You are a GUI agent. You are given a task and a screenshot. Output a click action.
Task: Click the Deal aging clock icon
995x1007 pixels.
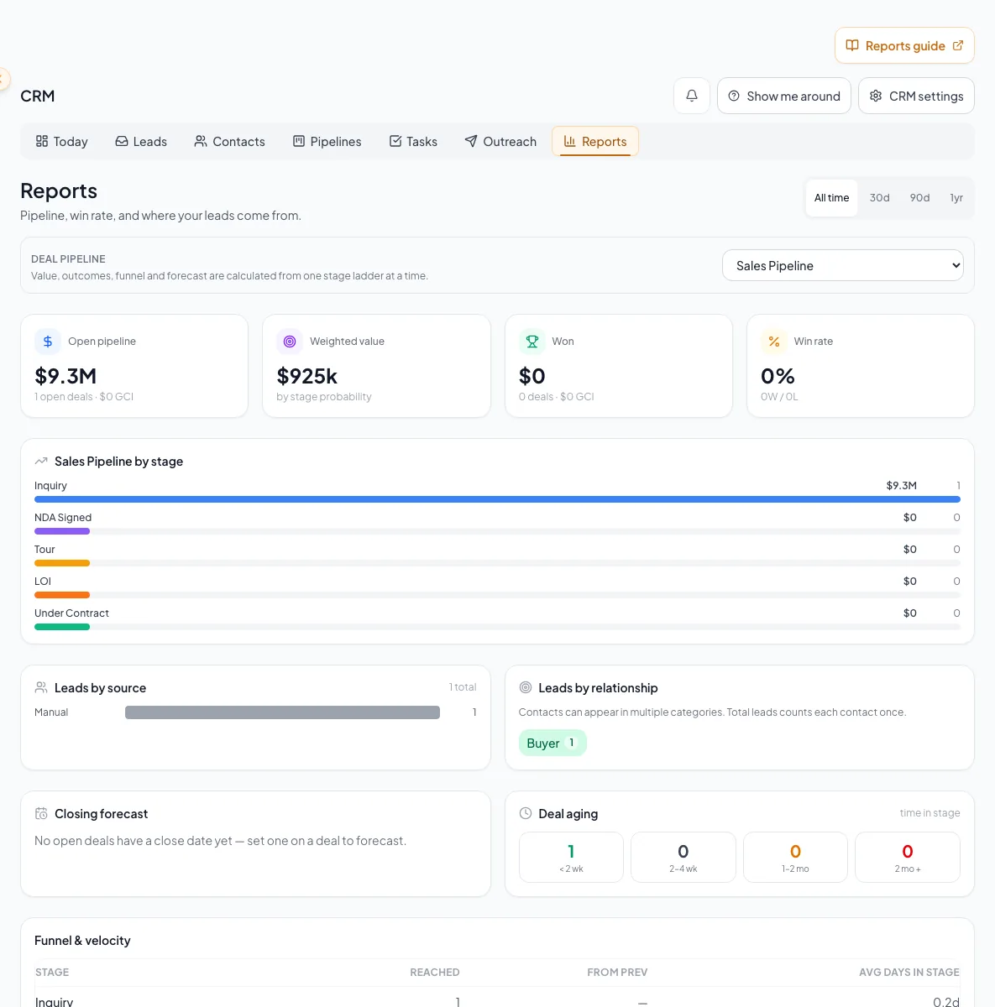click(526, 813)
